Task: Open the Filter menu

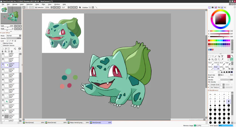Action: (x=44, y=4)
